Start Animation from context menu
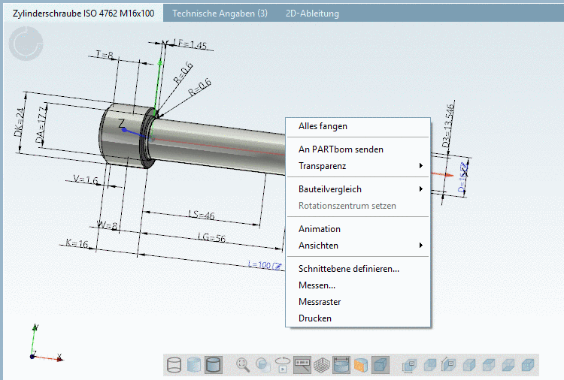 320,229
